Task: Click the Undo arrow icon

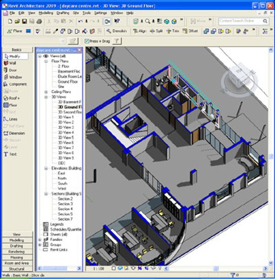Action: (x=80, y=21)
